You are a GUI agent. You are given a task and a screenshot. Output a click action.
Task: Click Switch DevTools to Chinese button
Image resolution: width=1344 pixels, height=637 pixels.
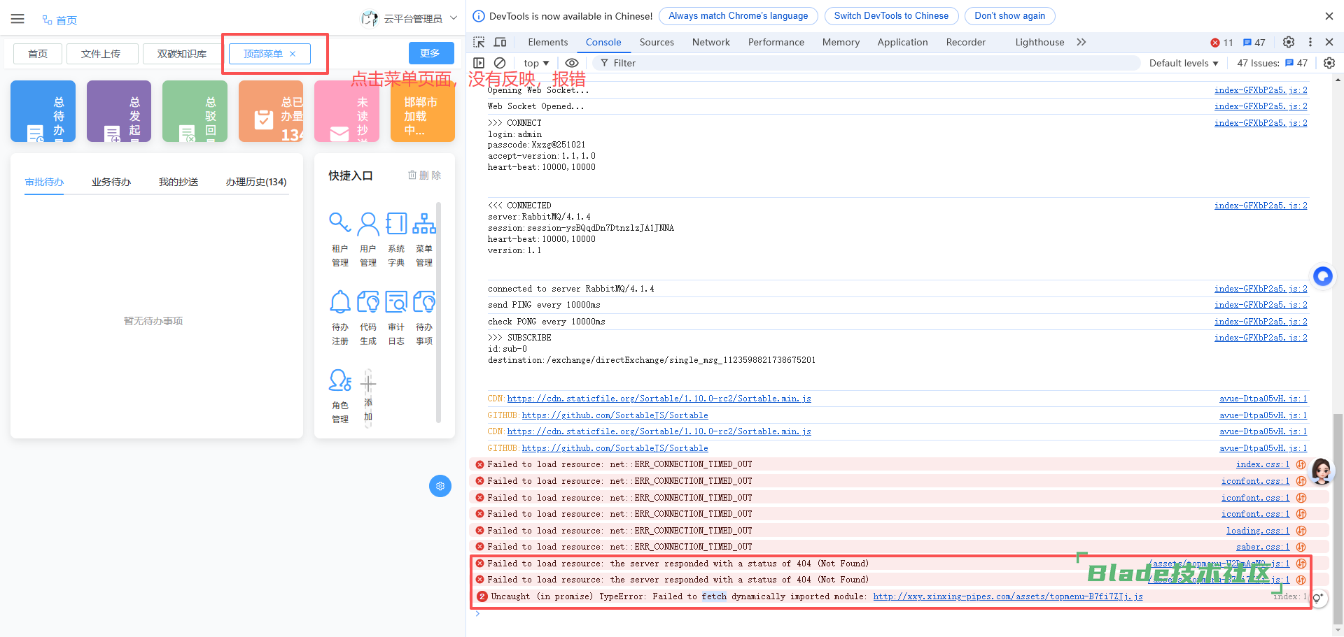[890, 16]
